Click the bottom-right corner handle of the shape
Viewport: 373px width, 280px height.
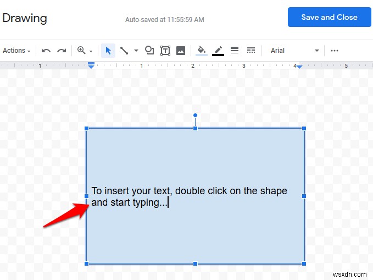coord(304,264)
